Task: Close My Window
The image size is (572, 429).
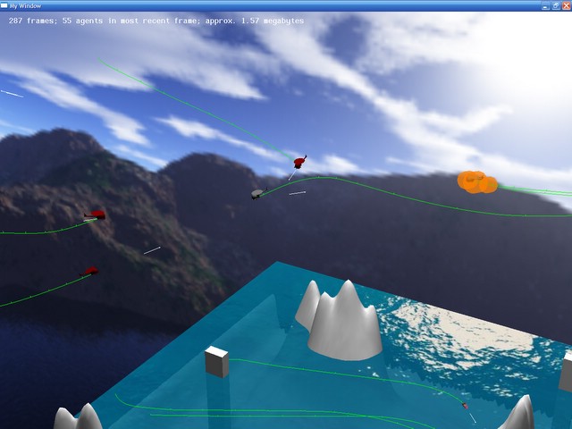Action: [x=566, y=5]
